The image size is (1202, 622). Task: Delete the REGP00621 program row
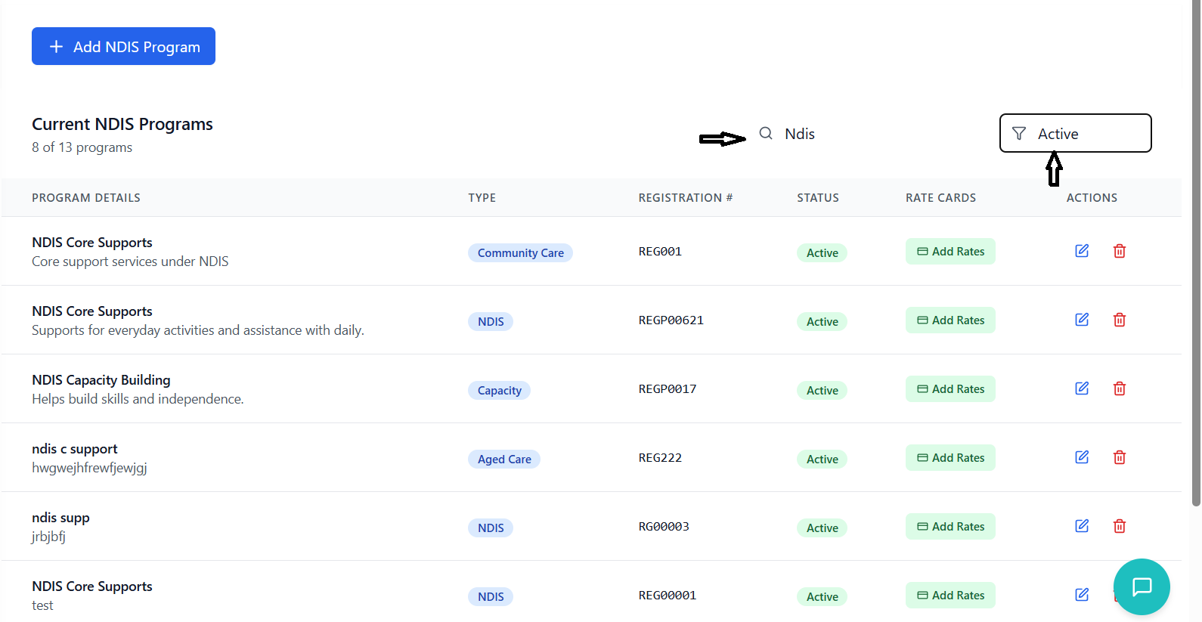(1119, 320)
